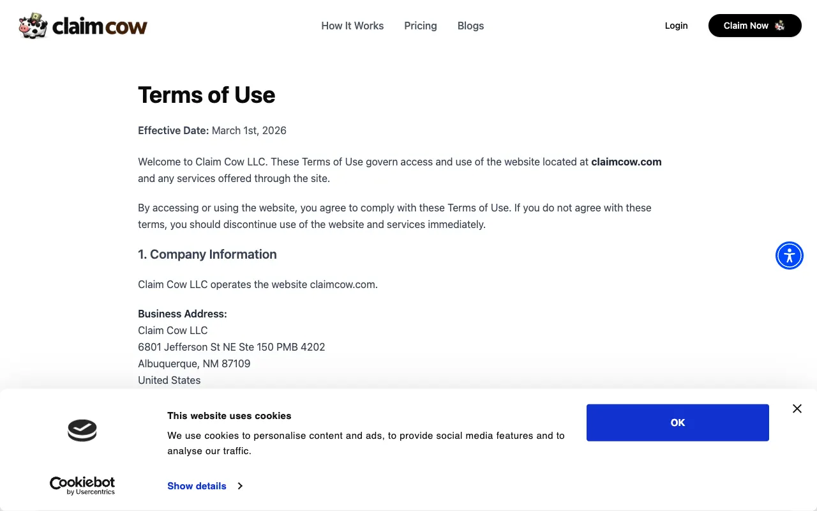Click the 6801 Jefferson St NE address line
Screen dimensions: 817x511
tap(232, 347)
